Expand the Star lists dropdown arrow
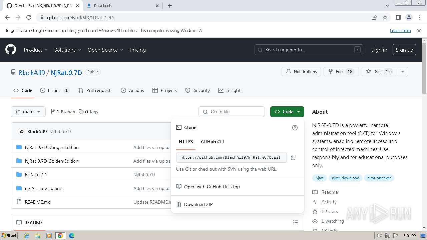 click(x=403, y=72)
